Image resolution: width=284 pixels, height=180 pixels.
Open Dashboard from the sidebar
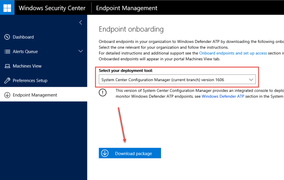pyautogui.click(x=23, y=37)
